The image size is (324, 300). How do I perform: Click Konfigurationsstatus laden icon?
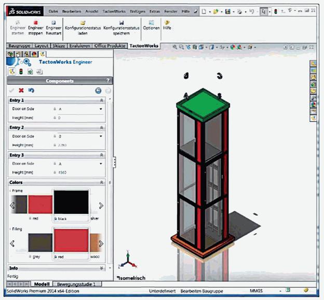[x=83, y=22]
